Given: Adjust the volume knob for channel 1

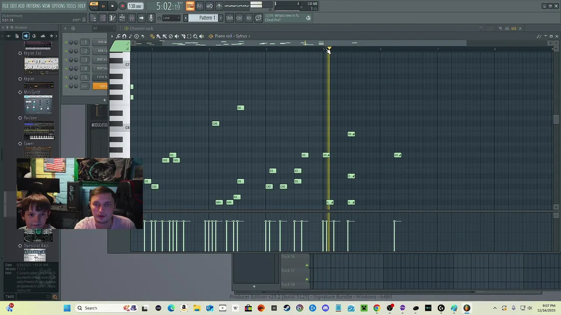Looking at the screenshot, I should (76, 42).
